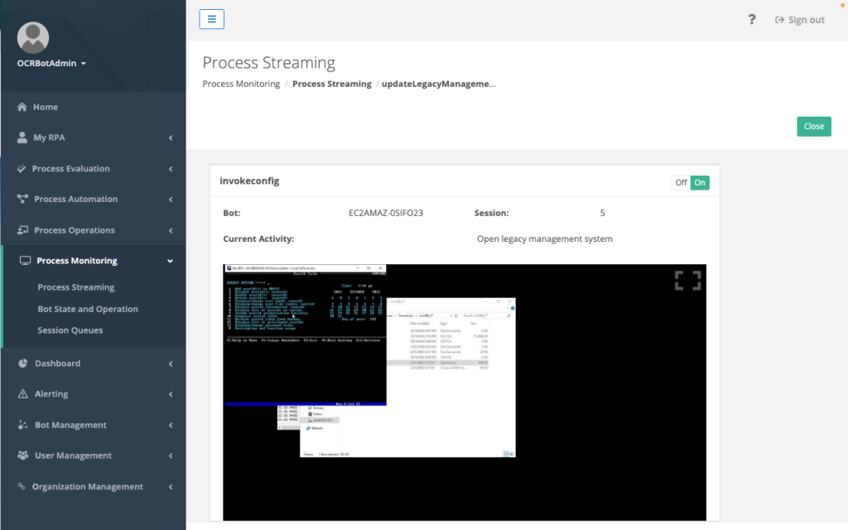This screenshot has height=530, width=848.
Task: Click the green Close button
Action: [814, 127]
